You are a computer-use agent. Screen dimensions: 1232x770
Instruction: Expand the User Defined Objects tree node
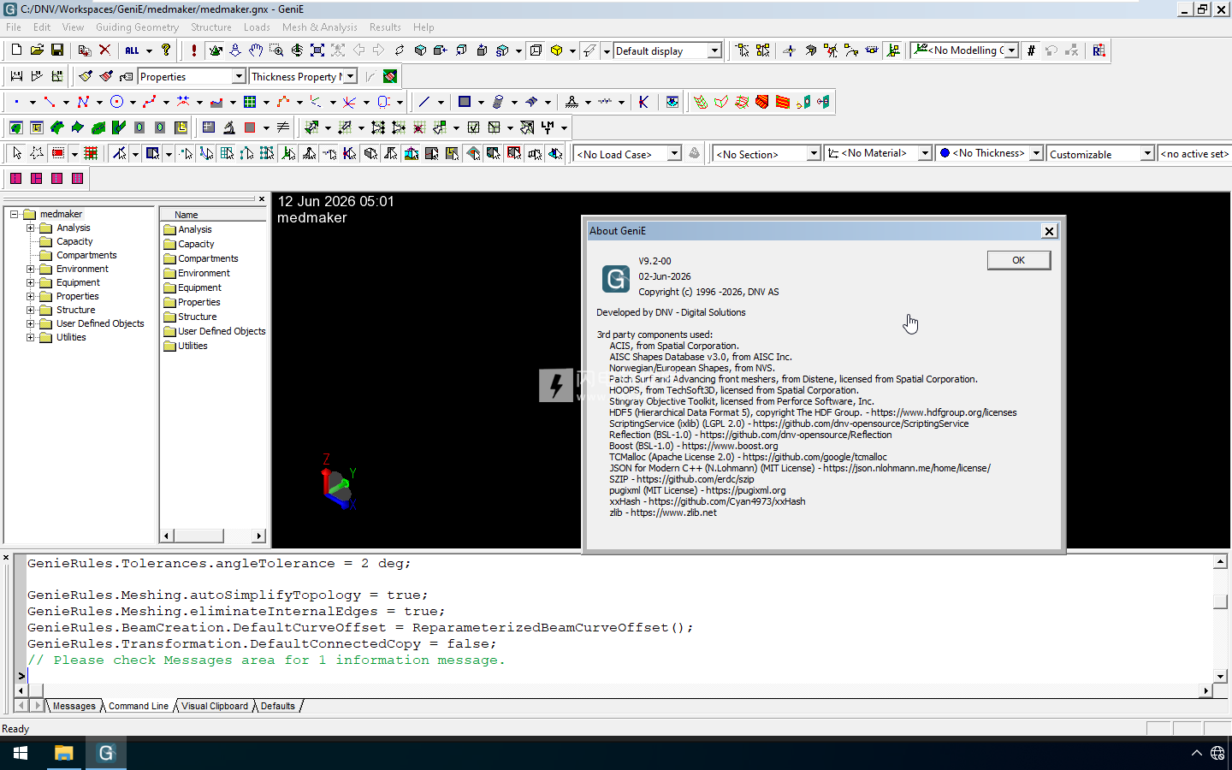click(x=31, y=323)
